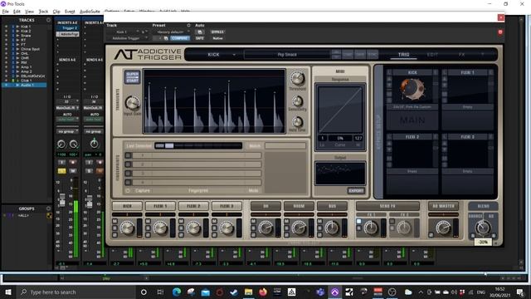Open the Addictive Trigger help question mark
This screenshot has height=299, width=531.
(483, 54)
